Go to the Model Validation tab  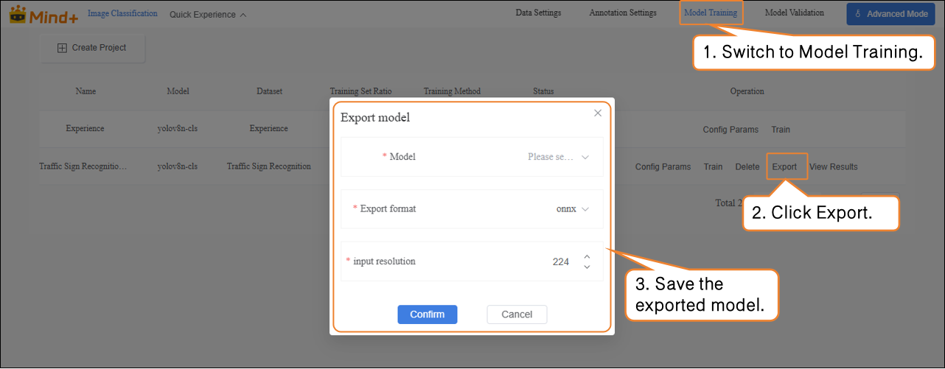click(x=794, y=13)
